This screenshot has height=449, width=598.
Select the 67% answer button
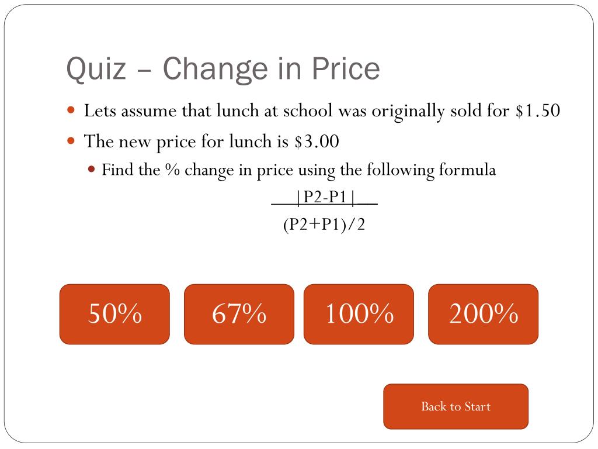click(239, 314)
